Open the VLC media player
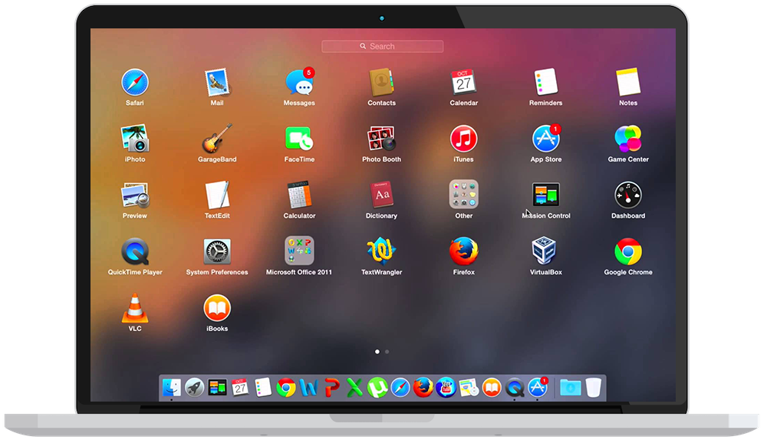Image resolution: width=767 pixels, height=443 pixels. (135, 308)
